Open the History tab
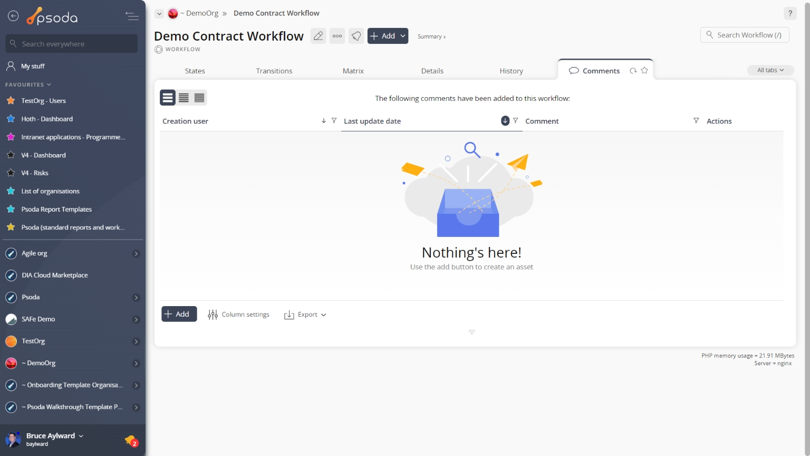 [x=511, y=71]
